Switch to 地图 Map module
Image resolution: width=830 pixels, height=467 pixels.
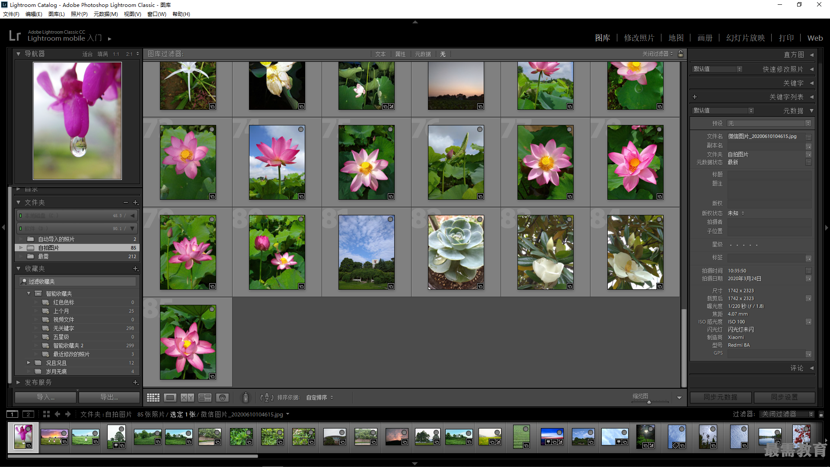676,38
